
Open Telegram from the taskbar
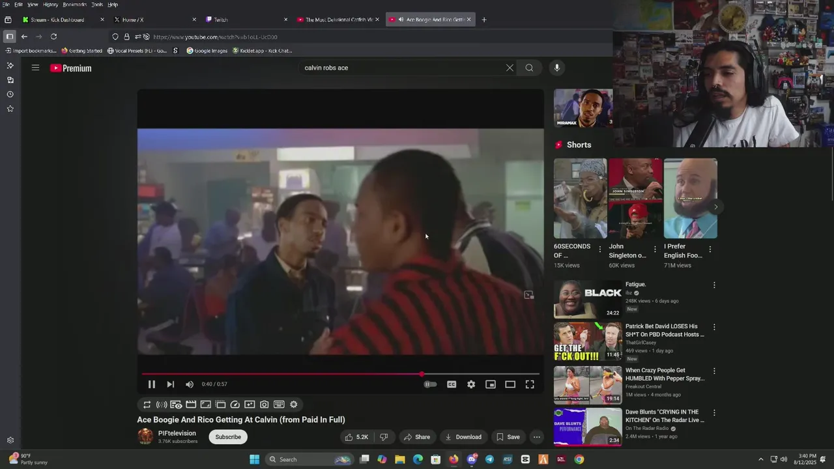pyautogui.click(x=489, y=459)
